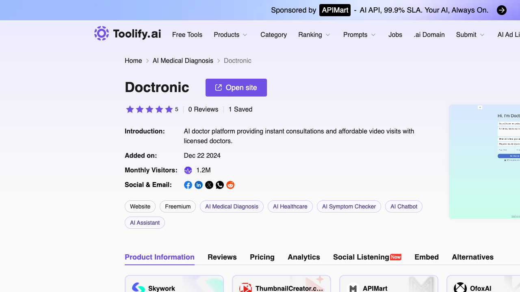Click the sponsored banner arrow icon

[502, 10]
